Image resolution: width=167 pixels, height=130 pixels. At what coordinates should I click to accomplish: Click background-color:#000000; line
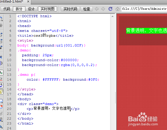click(x=50, y=60)
